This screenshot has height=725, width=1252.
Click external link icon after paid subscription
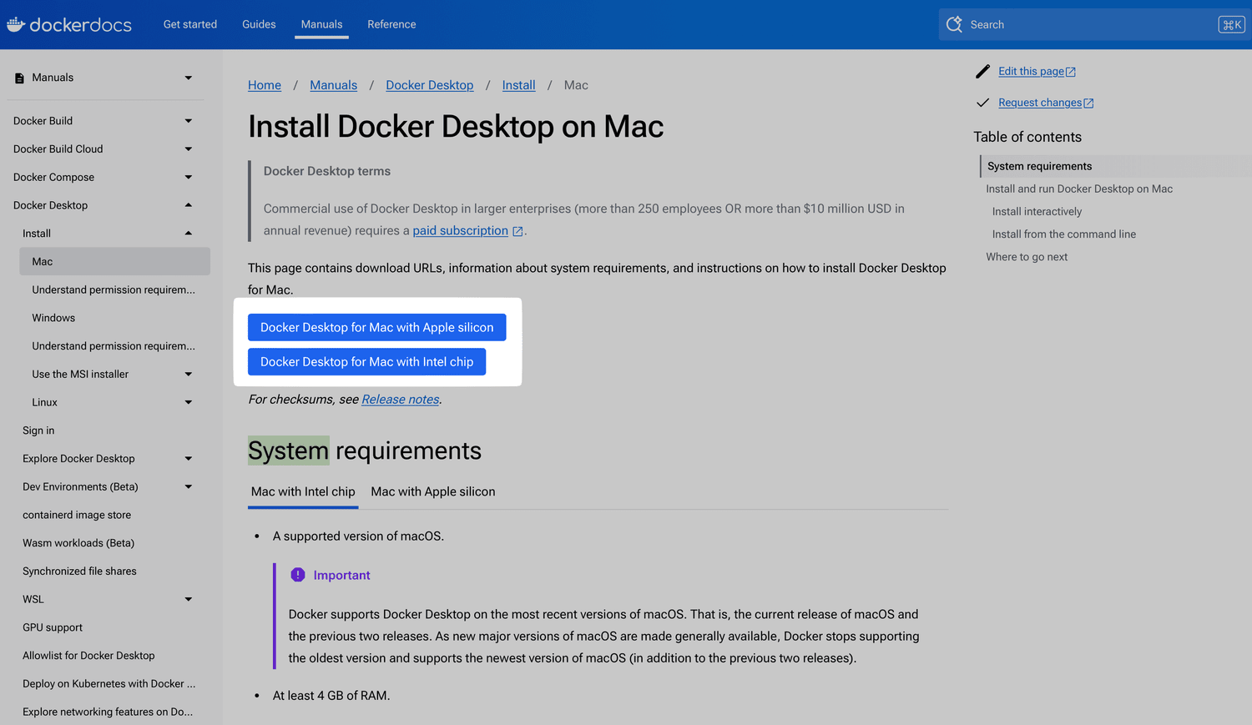517,231
